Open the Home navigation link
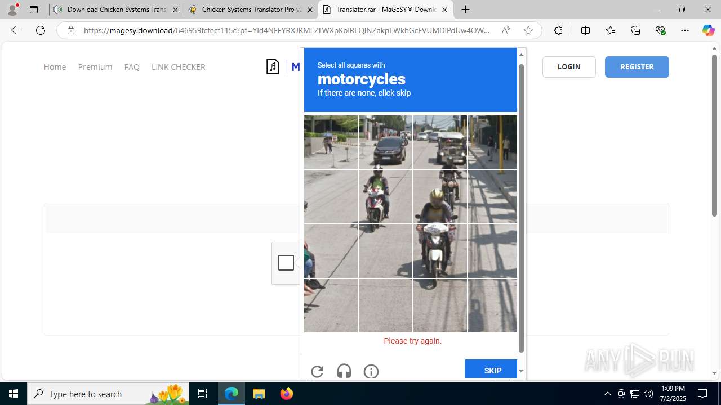Screen dimensions: 721x405 click(x=55, y=67)
